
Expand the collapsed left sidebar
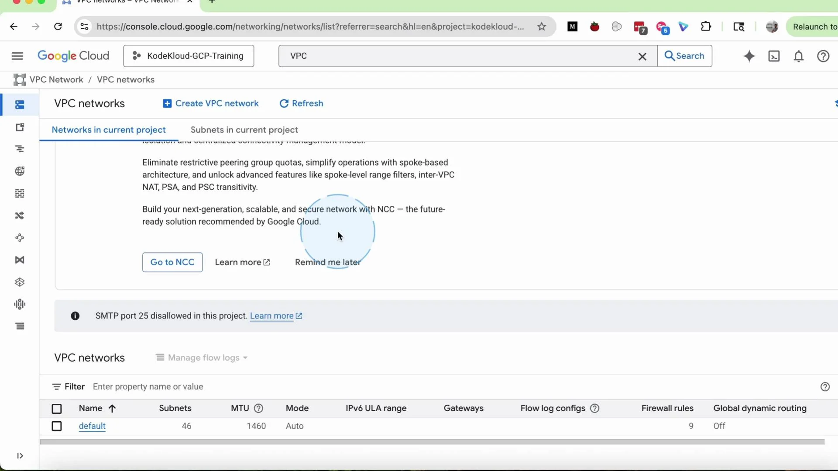coord(20,456)
